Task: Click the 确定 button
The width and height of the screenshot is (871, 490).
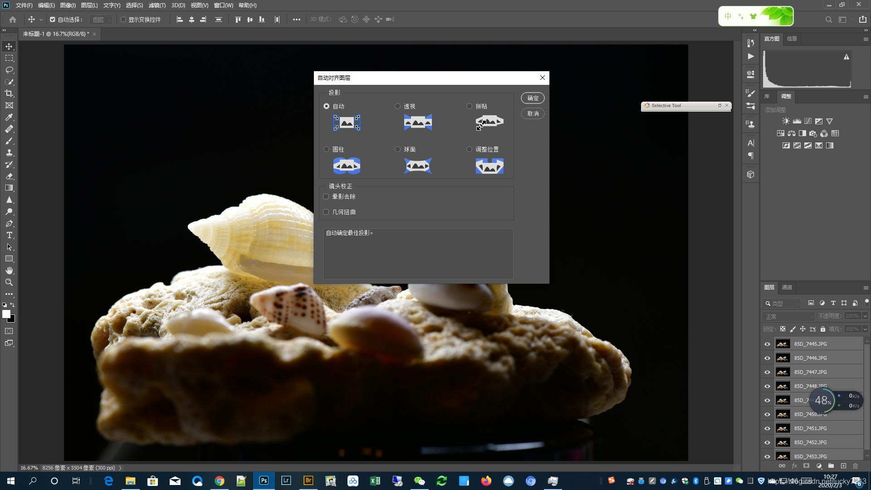Action: pos(533,98)
